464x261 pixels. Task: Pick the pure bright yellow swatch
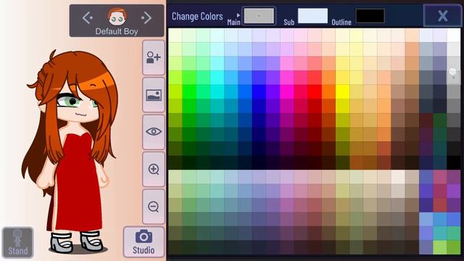click(343, 92)
